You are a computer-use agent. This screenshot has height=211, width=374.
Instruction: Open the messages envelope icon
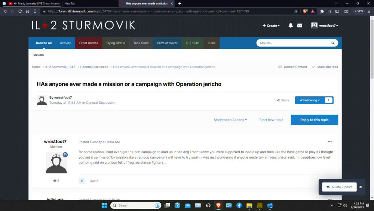(300, 25)
